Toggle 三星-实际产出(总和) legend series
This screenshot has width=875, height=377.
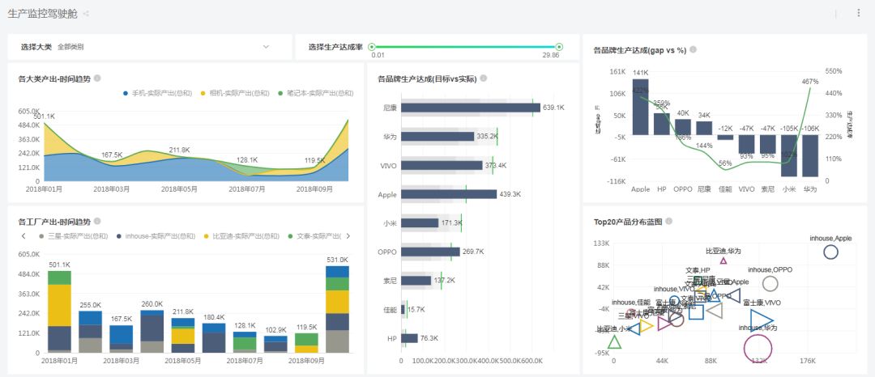[x=74, y=236]
